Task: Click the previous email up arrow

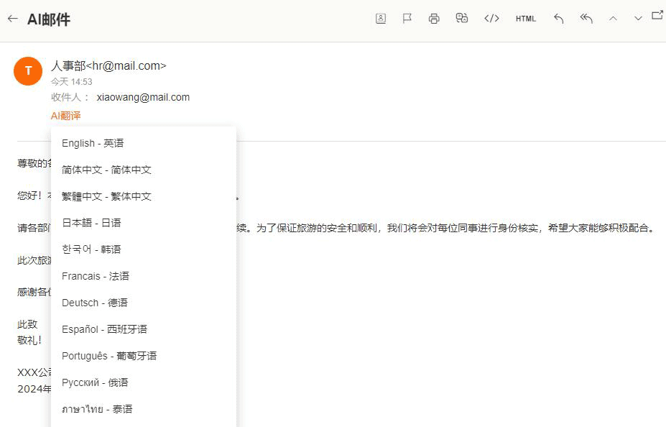Action: pos(614,19)
